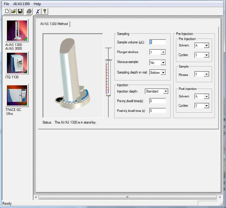This screenshot has height=208, width=226.
Task: Open the Sampling depth in vial dropdown
Action: (163, 72)
